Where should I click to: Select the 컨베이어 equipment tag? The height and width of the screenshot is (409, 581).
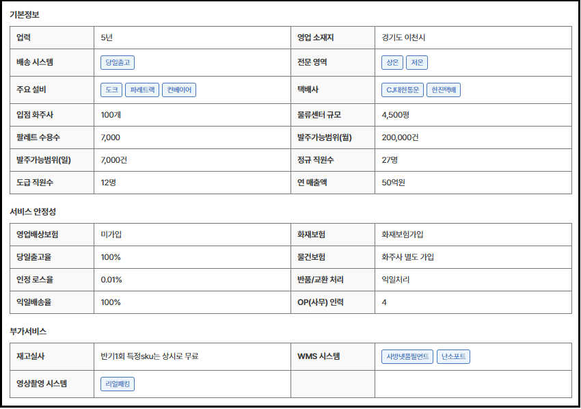[x=179, y=90]
